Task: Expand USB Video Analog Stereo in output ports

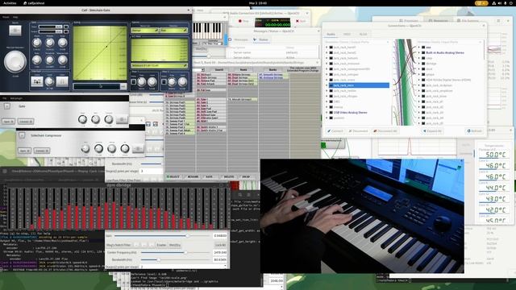Action: tap(327, 113)
